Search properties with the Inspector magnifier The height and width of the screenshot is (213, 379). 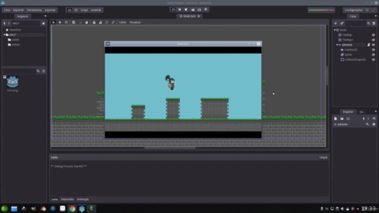pos(367,124)
